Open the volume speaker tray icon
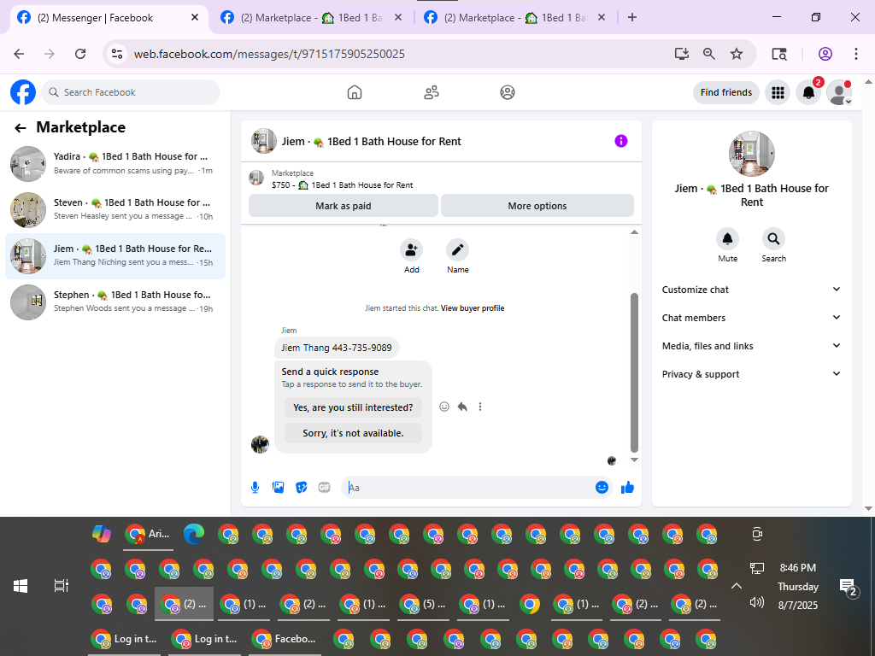This screenshot has width=875, height=656. [757, 602]
